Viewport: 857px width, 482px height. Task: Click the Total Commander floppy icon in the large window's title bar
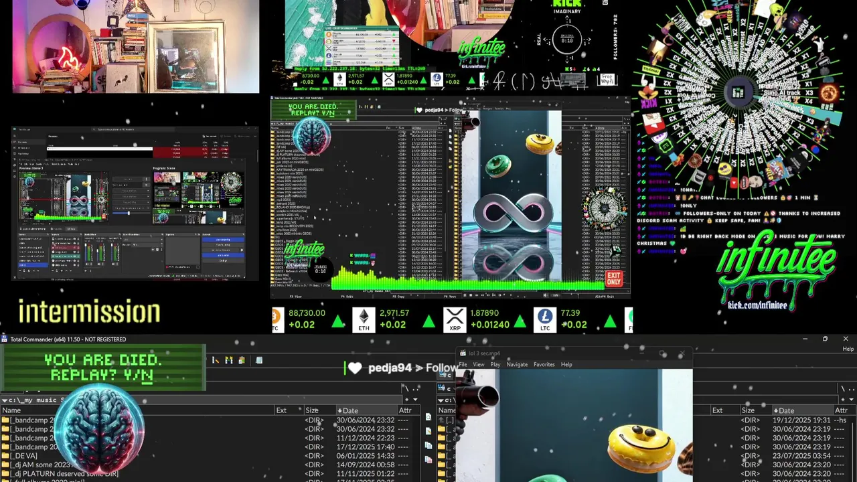tap(5, 339)
